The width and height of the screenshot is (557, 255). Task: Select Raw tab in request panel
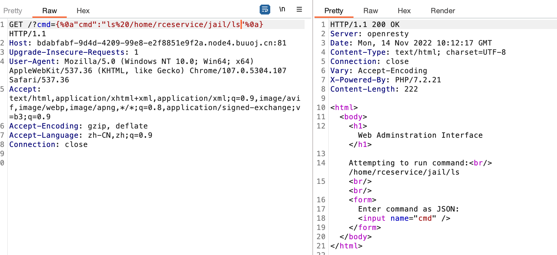[50, 11]
